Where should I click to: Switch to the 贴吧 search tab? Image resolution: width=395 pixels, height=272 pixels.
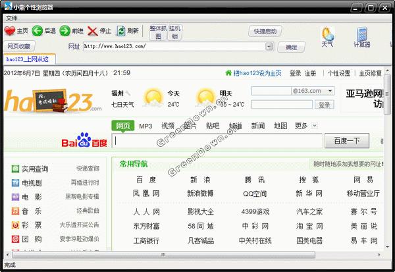point(213,126)
